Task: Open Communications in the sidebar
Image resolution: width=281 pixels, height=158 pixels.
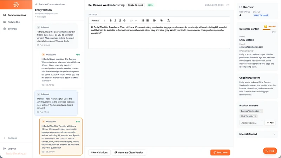Action: [x=16, y=15]
